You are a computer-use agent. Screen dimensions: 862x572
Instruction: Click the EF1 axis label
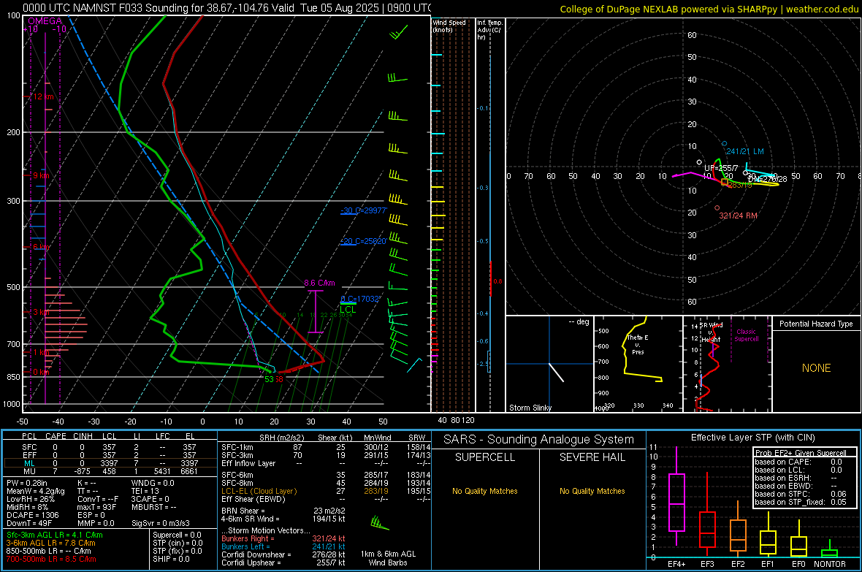point(768,564)
